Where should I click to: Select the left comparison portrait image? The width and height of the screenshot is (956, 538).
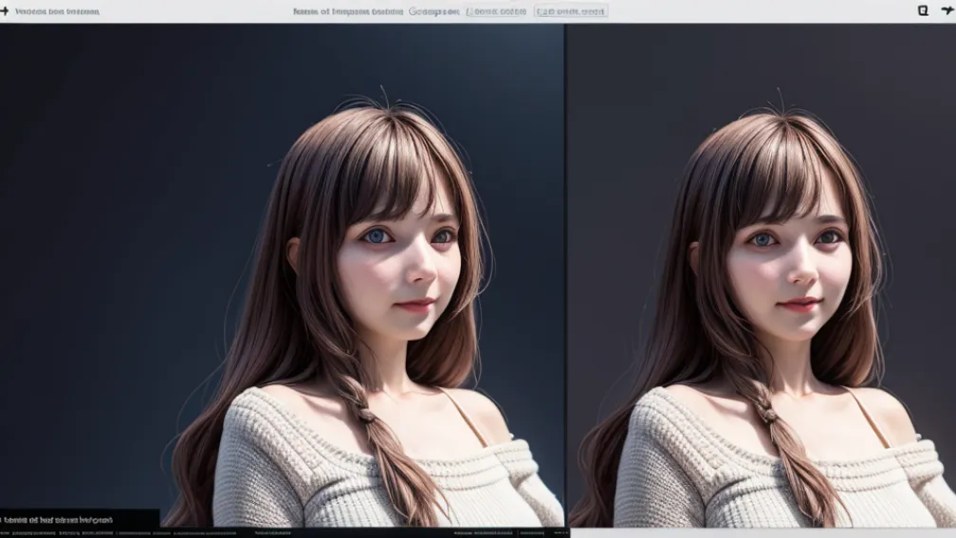pos(282,275)
